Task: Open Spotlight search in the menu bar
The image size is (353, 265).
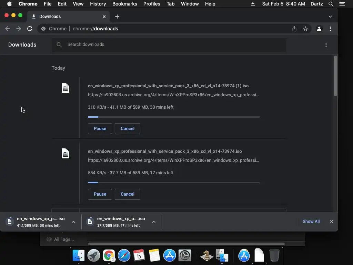Action: point(331,4)
